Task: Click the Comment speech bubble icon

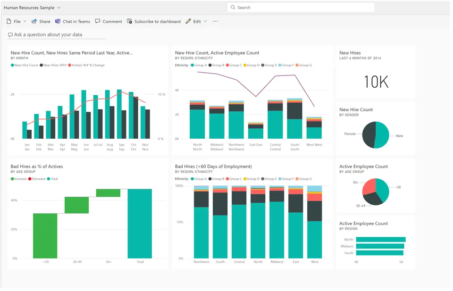Action: click(98, 21)
